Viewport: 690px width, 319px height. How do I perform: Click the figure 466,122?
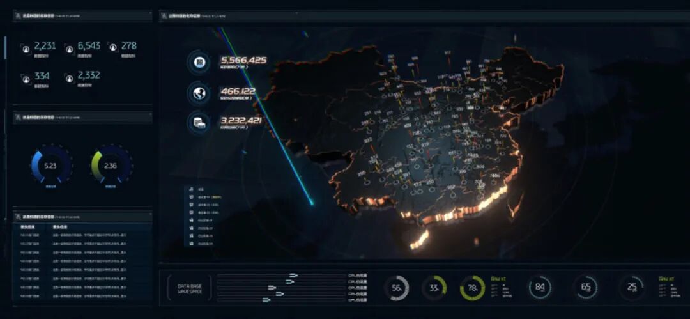click(238, 91)
